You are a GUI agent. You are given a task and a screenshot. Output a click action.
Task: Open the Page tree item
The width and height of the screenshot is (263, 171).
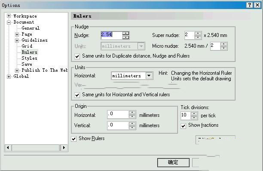pos(27,34)
